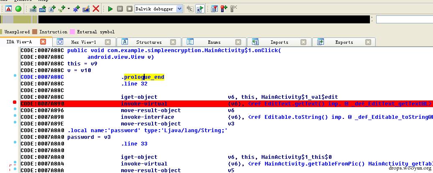Click the add DATA icon
The height and width of the screenshot is (173, 433).
point(43,9)
